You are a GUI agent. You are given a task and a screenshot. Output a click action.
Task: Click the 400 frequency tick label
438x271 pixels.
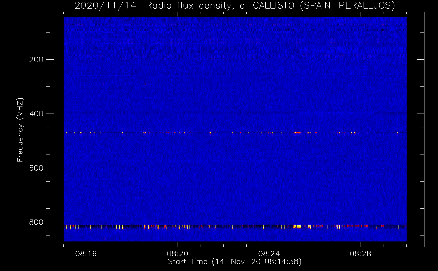coord(36,114)
